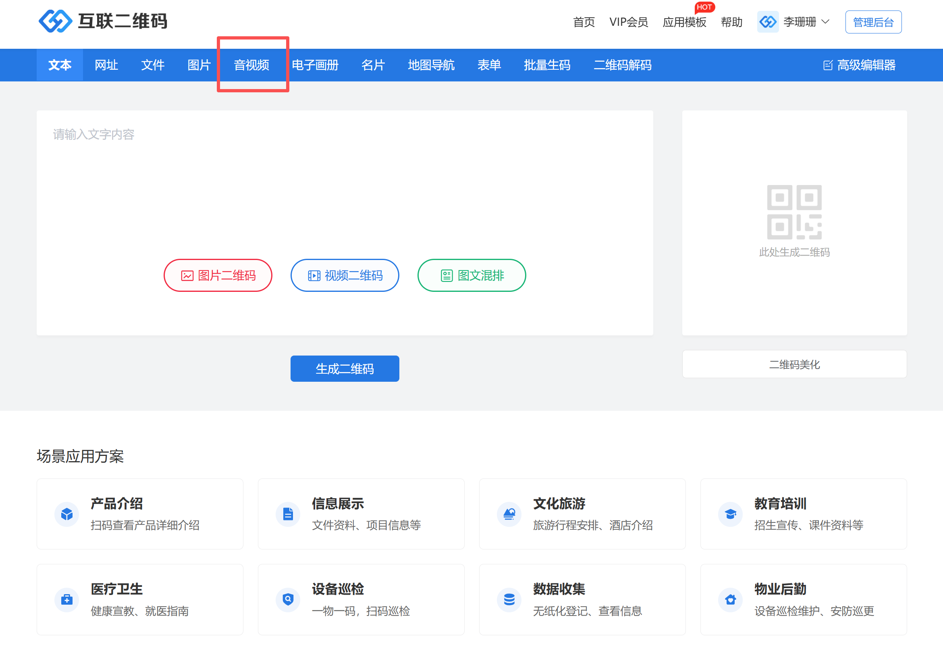Click the 文化旅游 landscape icon

tap(509, 514)
